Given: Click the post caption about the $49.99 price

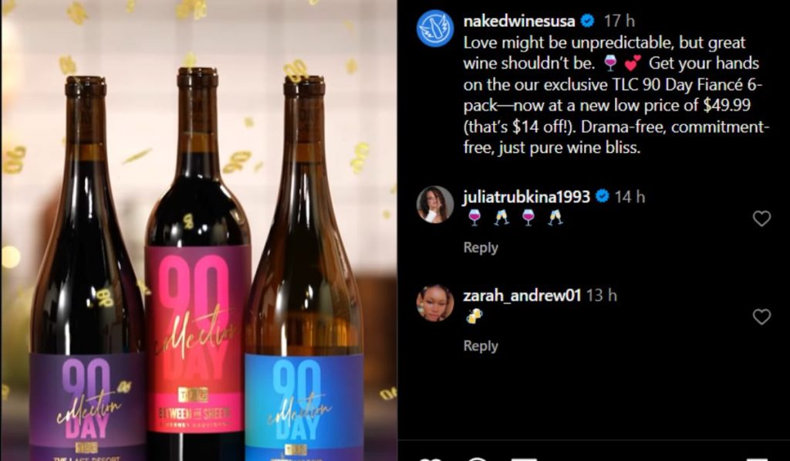Looking at the screenshot, I should pos(616,94).
